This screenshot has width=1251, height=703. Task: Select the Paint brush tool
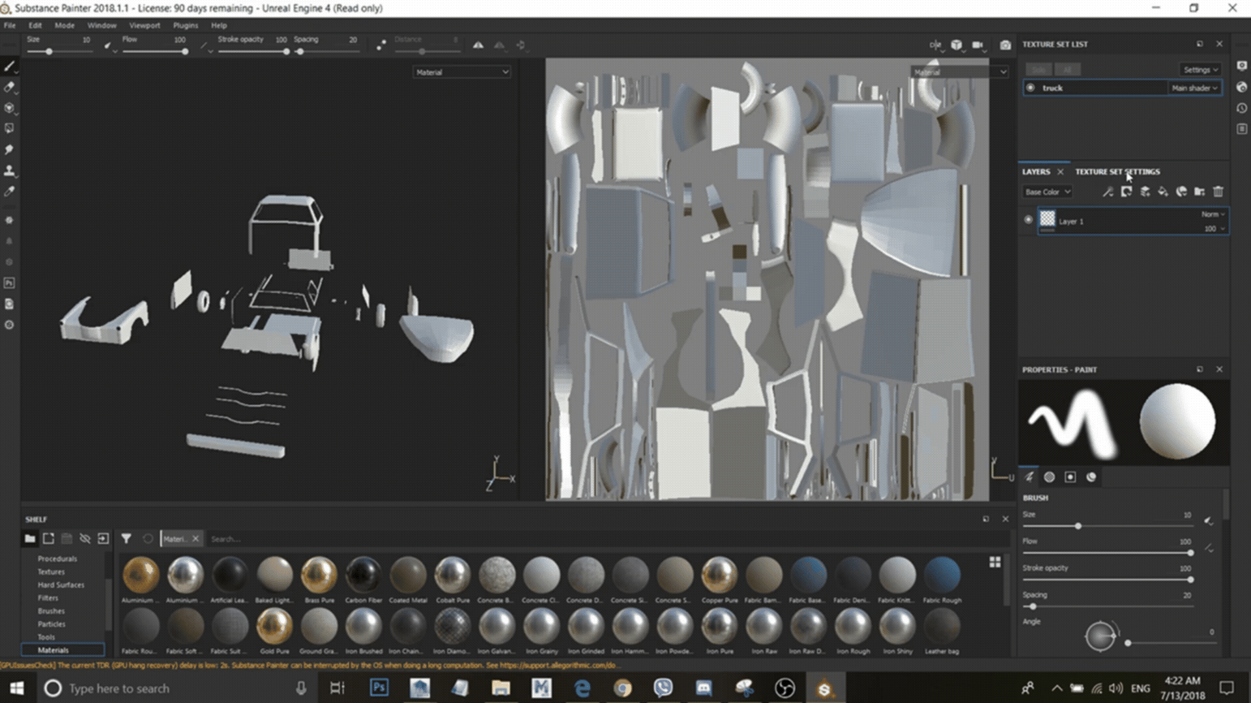(x=9, y=66)
